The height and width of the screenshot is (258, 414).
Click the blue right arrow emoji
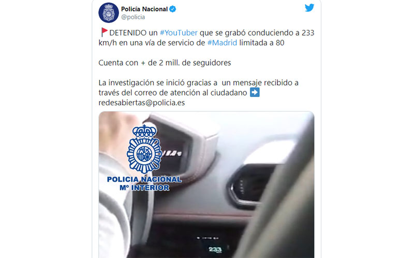(255, 92)
